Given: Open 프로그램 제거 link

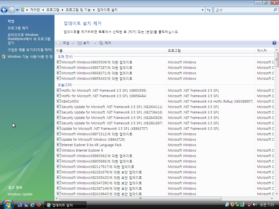Looking at the screenshot, I should tap(18, 28).
